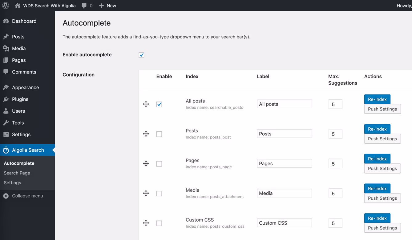
Task: Disable the Enable autocomplete checkbox
Action: point(141,55)
